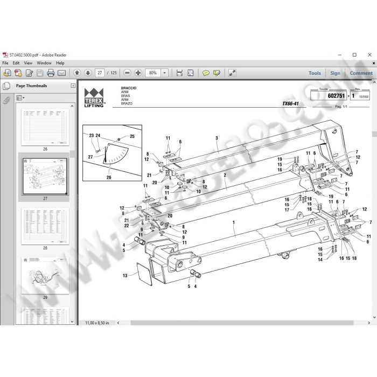Image resolution: width=377 pixels, height=377 pixels.
Task: Open the zoom level dropdown arrow
Action: pos(164,73)
